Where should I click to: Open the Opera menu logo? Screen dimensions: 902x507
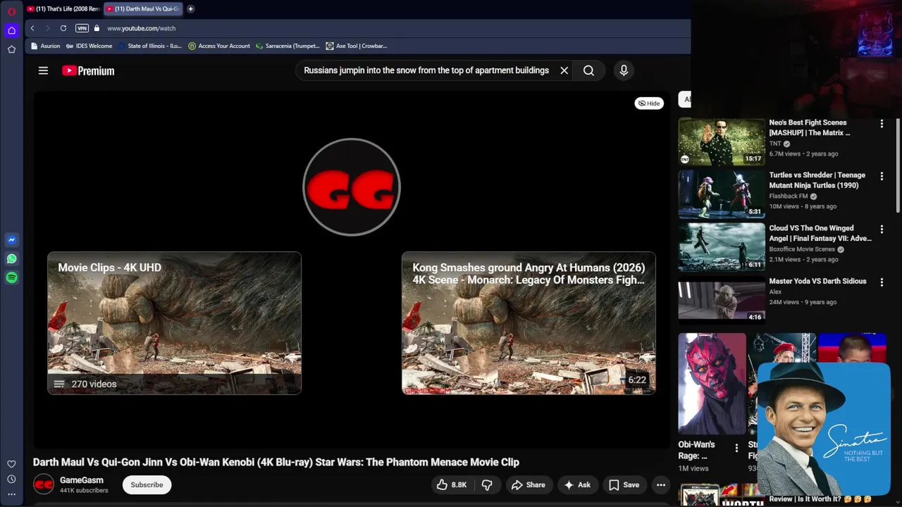pos(11,11)
